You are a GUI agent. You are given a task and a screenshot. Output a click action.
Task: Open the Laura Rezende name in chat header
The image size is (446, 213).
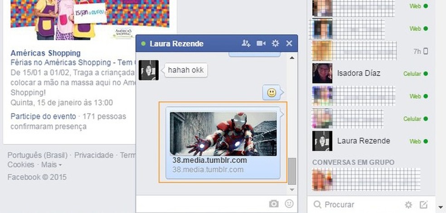pos(176,44)
